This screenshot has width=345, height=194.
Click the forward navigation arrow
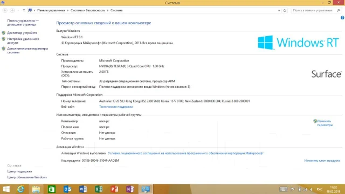(x=12, y=10)
